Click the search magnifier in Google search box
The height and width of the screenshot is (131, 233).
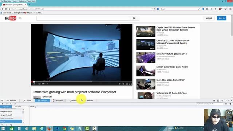pos(199,9)
